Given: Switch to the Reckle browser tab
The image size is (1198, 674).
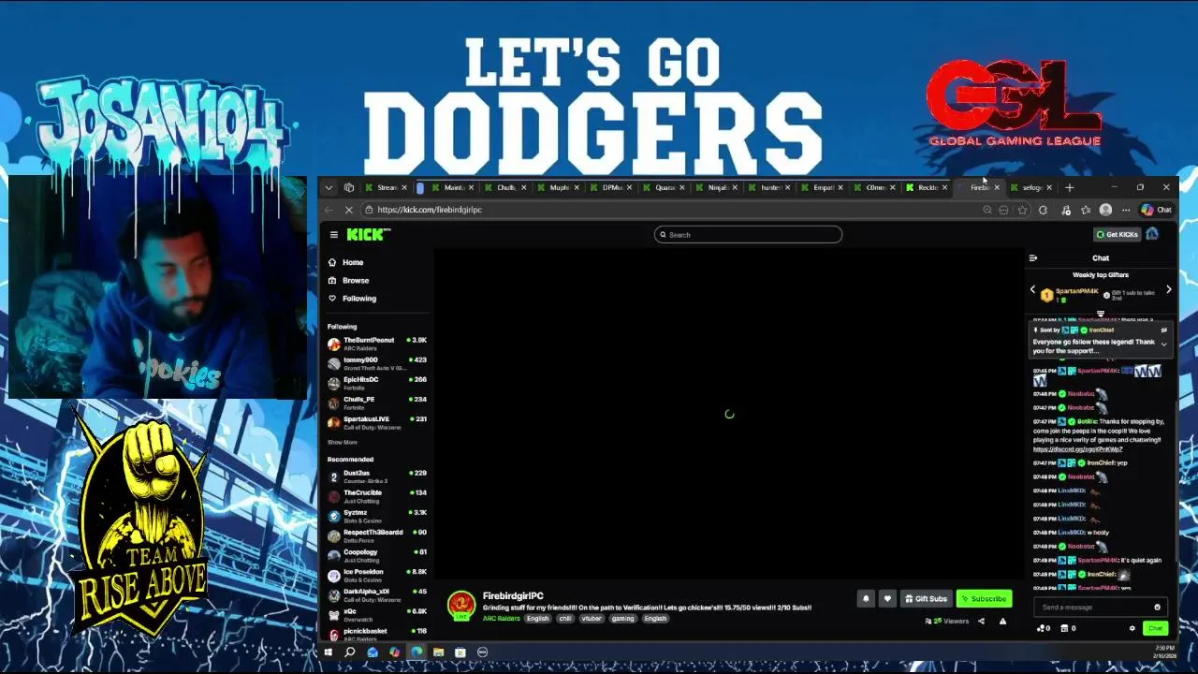Looking at the screenshot, I should tap(928, 187).
